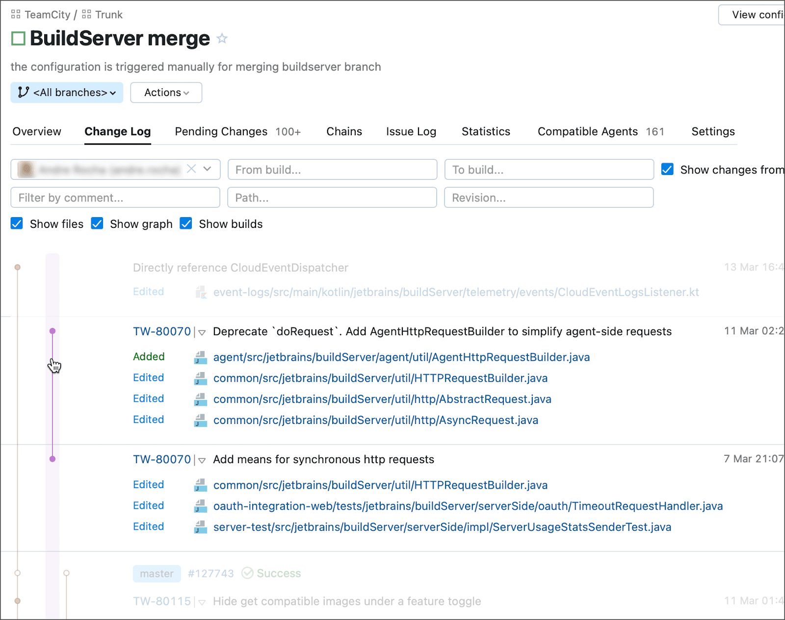Screen dimensions: 785x620
Task: Click the 7 Mar 21:07 timestamp
Action: pos(753,459)
